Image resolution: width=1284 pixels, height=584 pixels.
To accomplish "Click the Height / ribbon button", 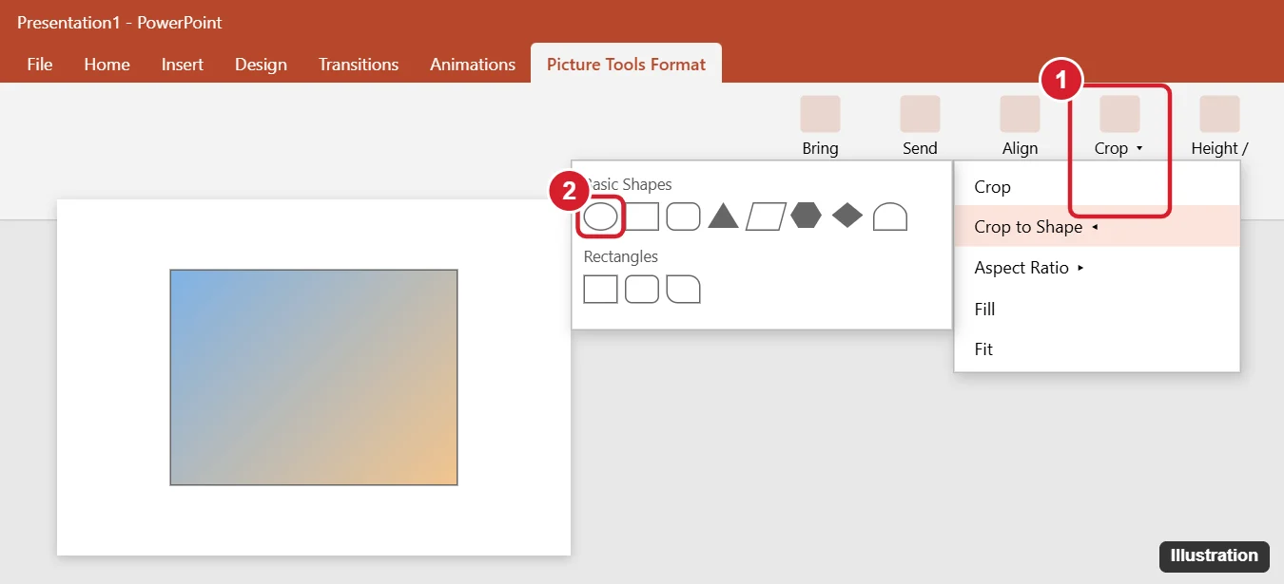I will [x=1219, y=126].
